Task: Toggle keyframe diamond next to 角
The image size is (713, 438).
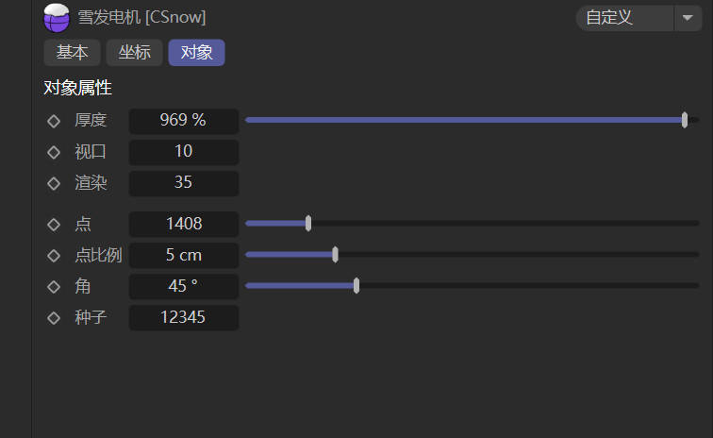Action: 54,286
